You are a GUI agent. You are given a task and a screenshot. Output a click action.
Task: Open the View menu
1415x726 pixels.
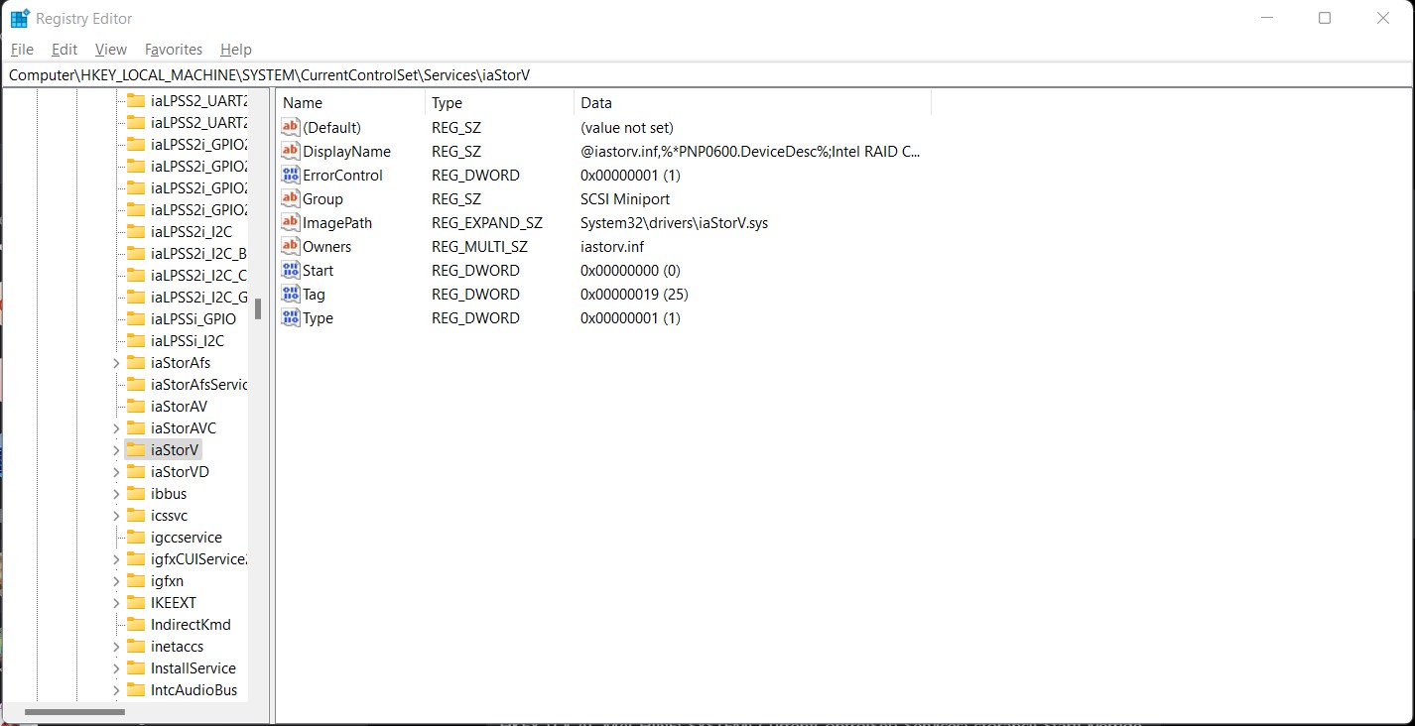point(110,50)
